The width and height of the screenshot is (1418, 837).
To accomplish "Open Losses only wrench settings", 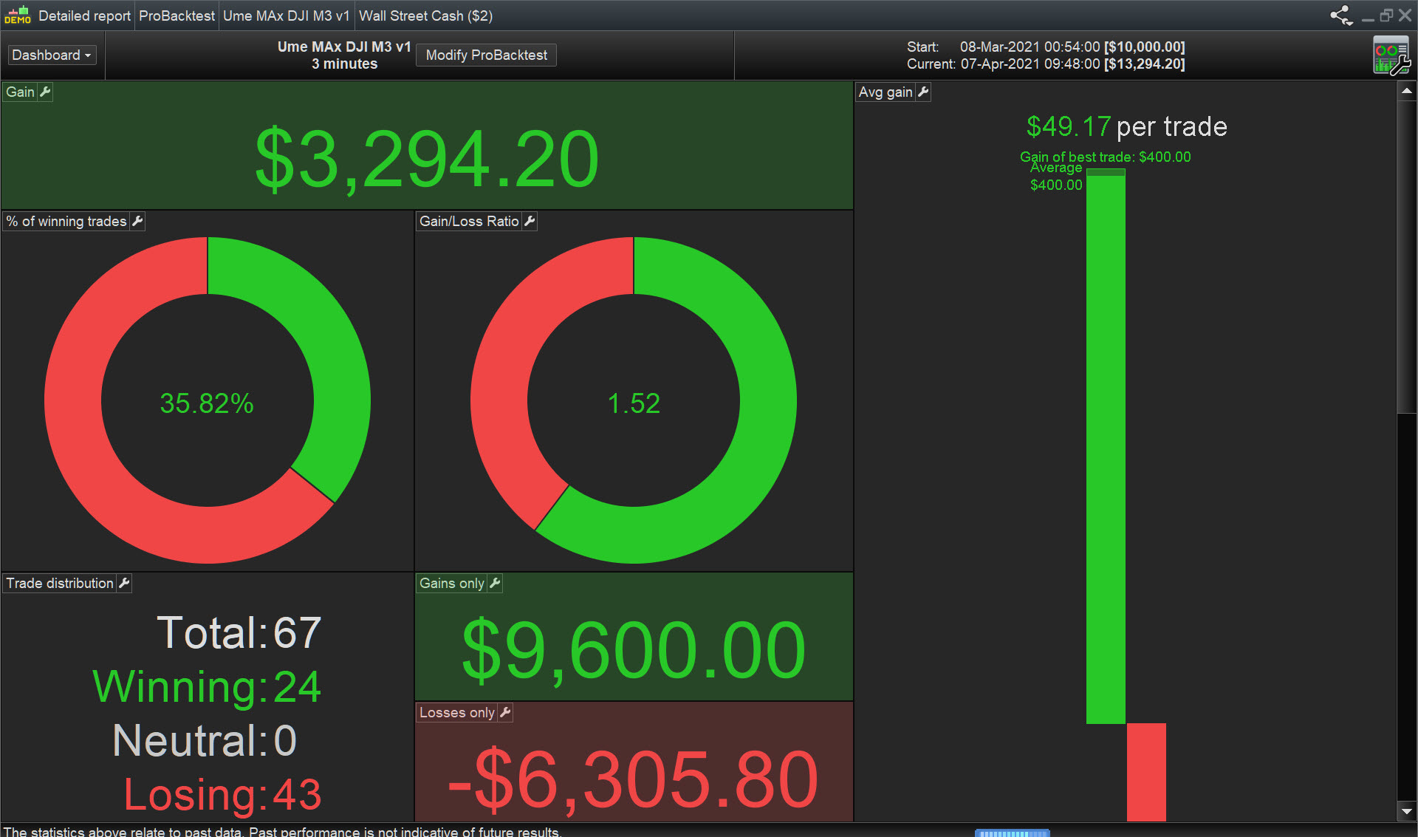I will point(505,712).
